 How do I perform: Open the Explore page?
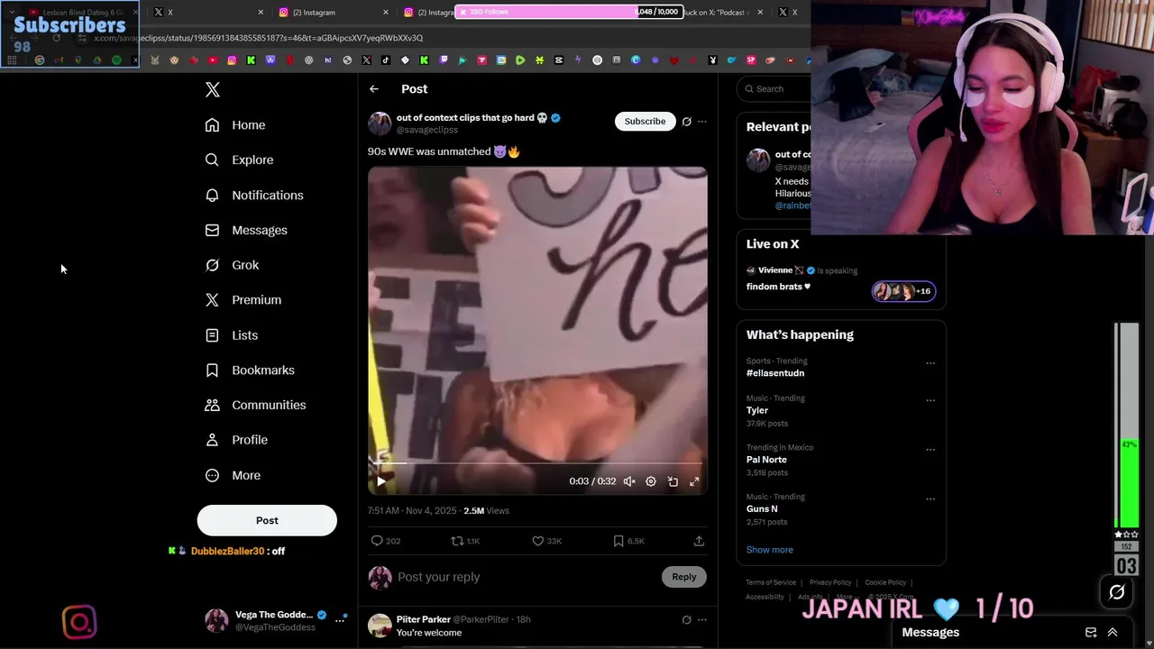(x=239, y=160)
